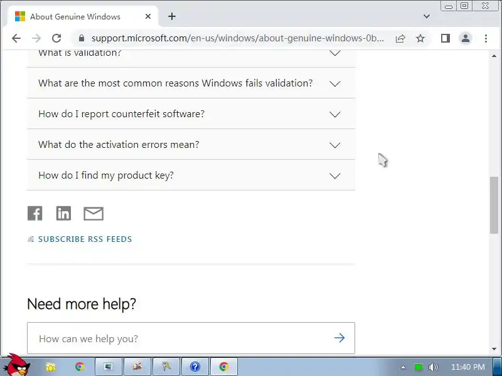Share the article on LinkedIn
Screen dimensions: 502x376
click(x=63, y=213)
